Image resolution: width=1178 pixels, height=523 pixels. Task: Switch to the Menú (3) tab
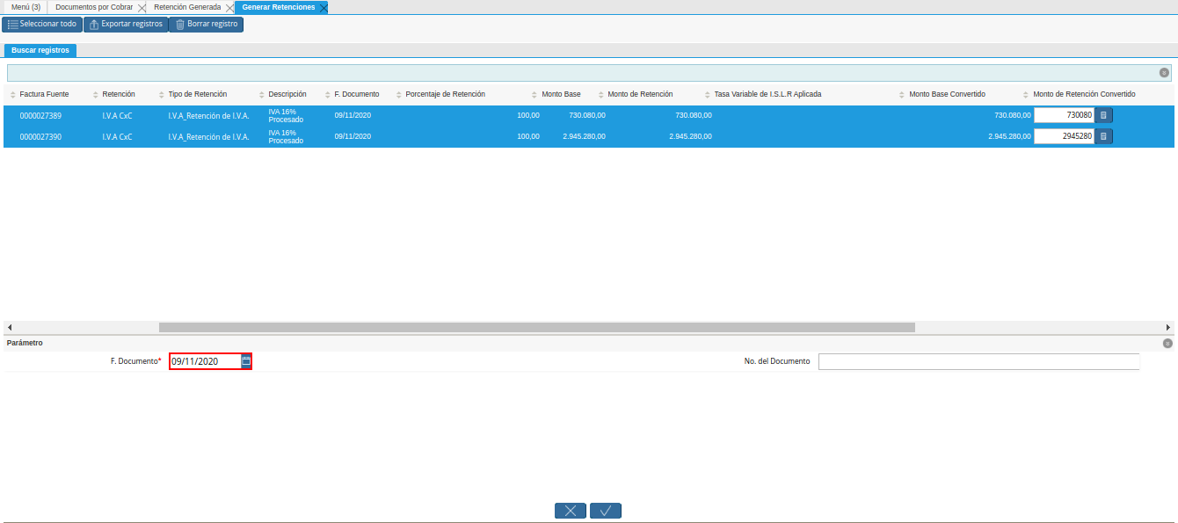click(x=25, y=7)
